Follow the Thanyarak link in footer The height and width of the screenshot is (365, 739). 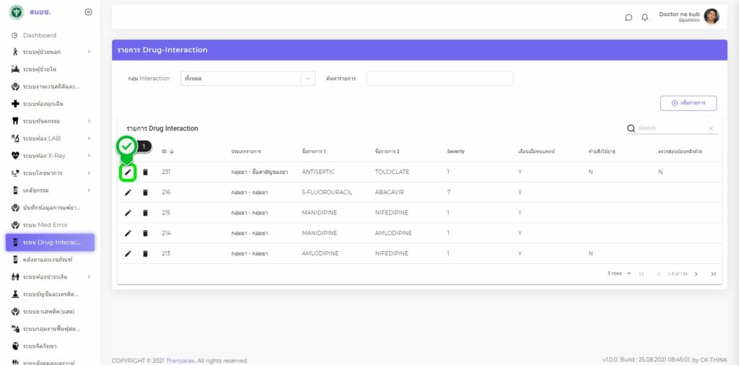tap(180, 361)
